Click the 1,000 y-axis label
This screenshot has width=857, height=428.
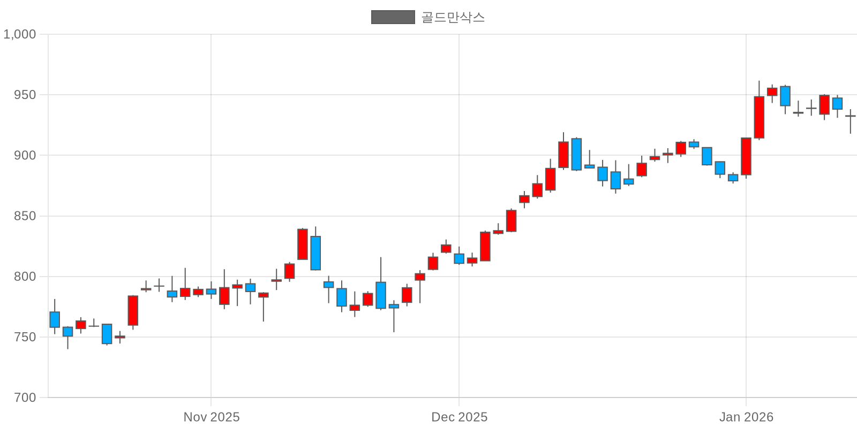click(x=20, y=34)
